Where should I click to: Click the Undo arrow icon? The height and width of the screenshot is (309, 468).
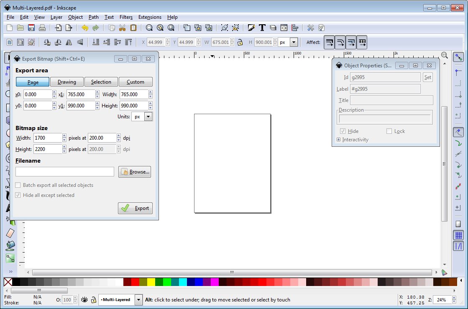pyautogui.click(x=85, y=28)
